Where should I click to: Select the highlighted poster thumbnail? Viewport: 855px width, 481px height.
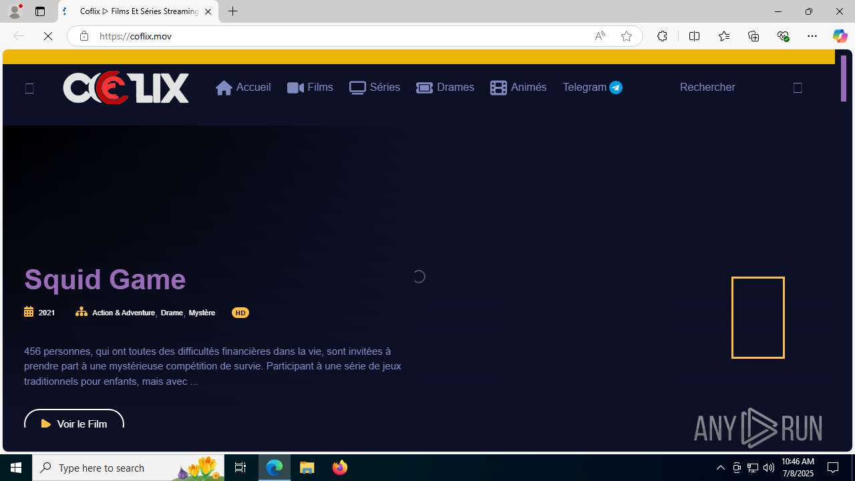(x=758, y=317)
